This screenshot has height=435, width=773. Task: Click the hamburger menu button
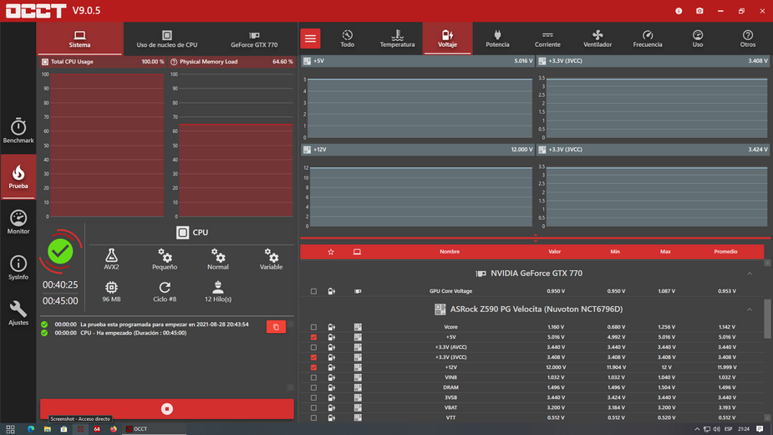point(311,38)
